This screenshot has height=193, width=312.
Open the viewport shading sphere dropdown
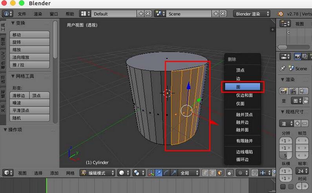tap(124, 173)
